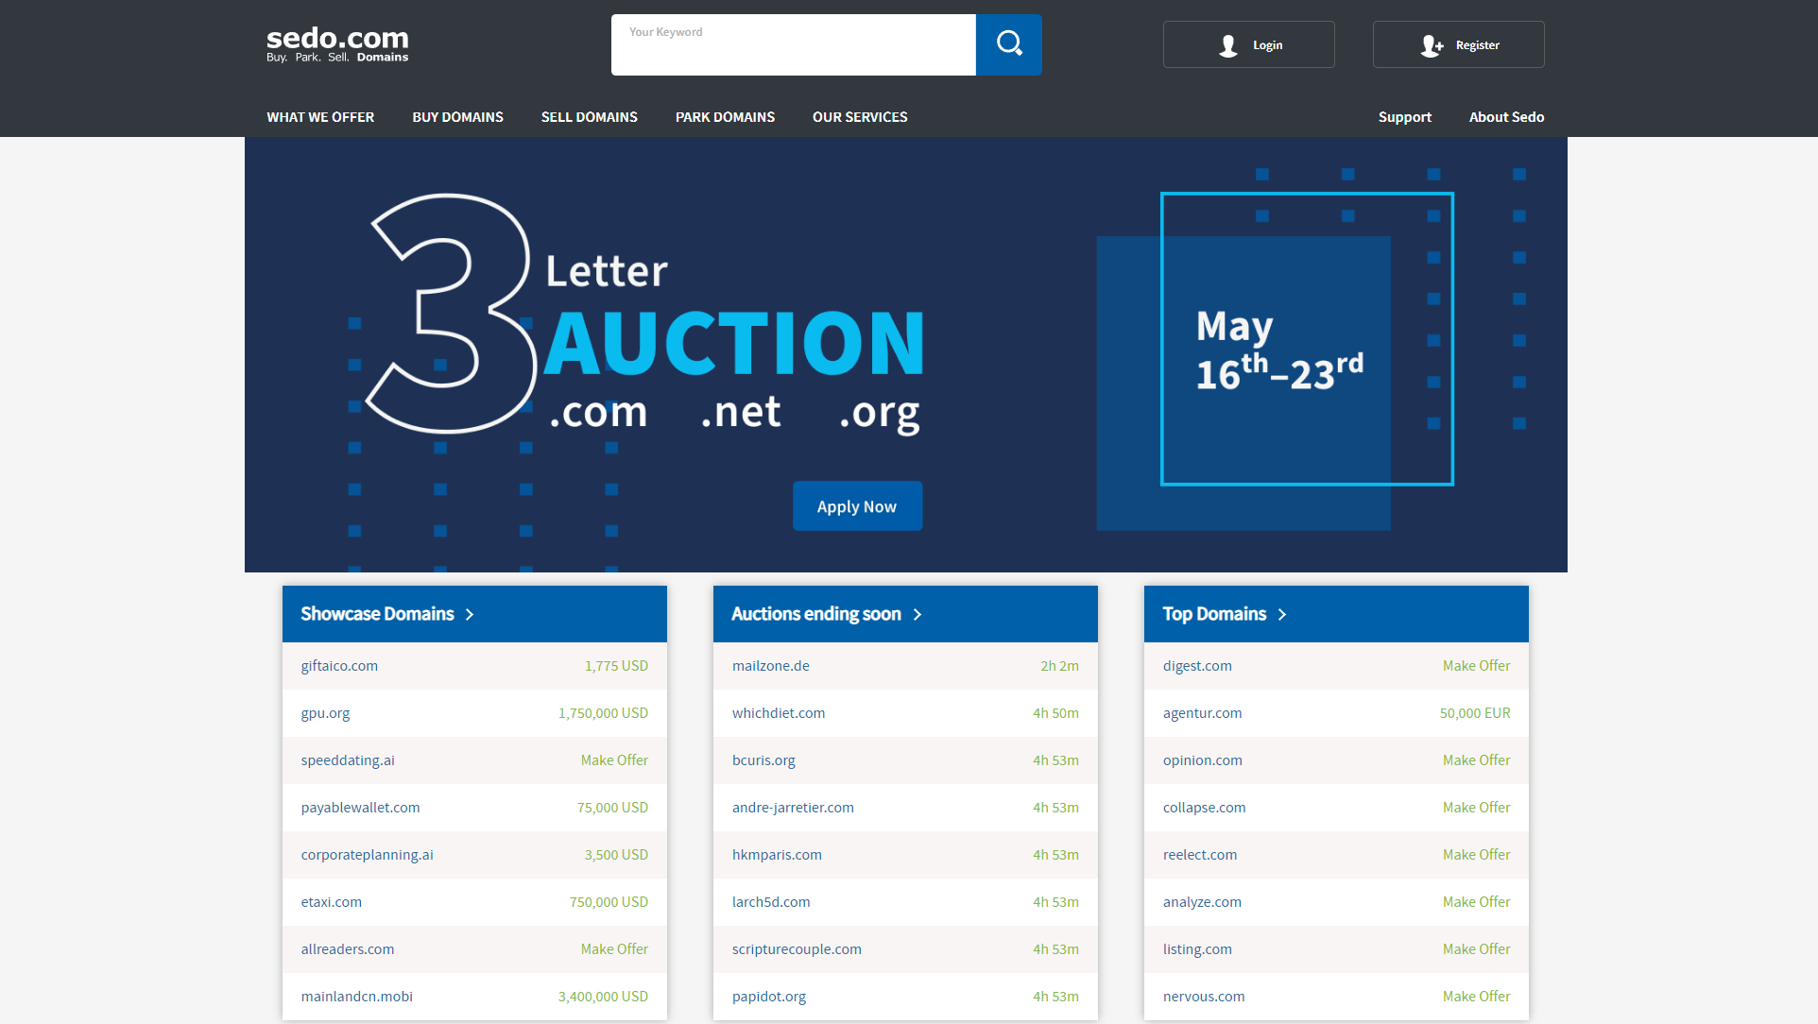
Task: Open reelect.com top domain
Action: tap(1199, 855)
